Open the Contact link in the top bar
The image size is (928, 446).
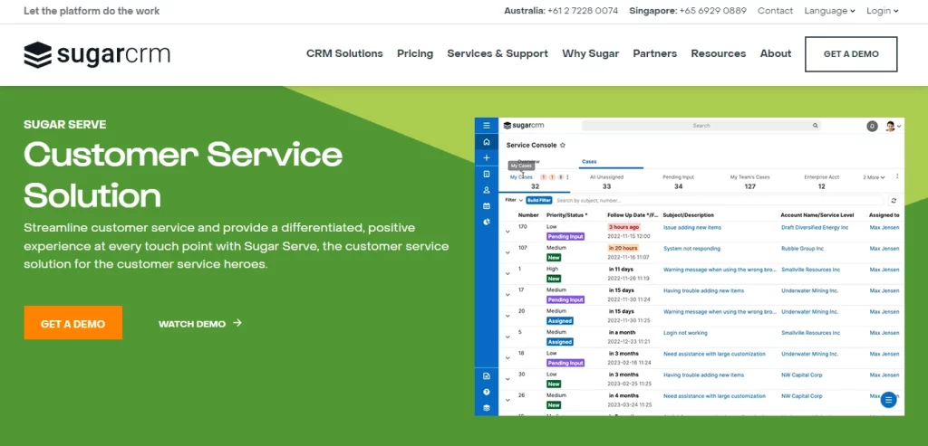[x=775, y=11]
